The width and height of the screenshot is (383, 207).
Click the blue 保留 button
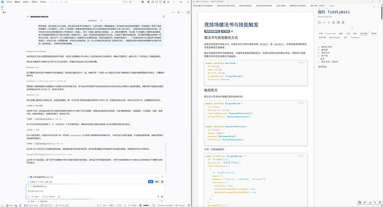point(151,182)
